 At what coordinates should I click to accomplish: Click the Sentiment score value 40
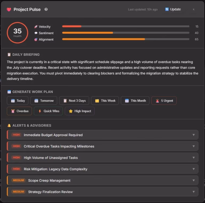196,33
